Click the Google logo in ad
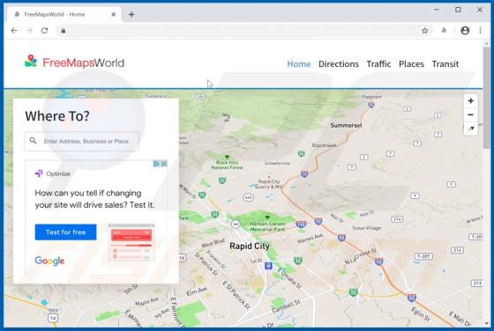 tap(49, 261)
